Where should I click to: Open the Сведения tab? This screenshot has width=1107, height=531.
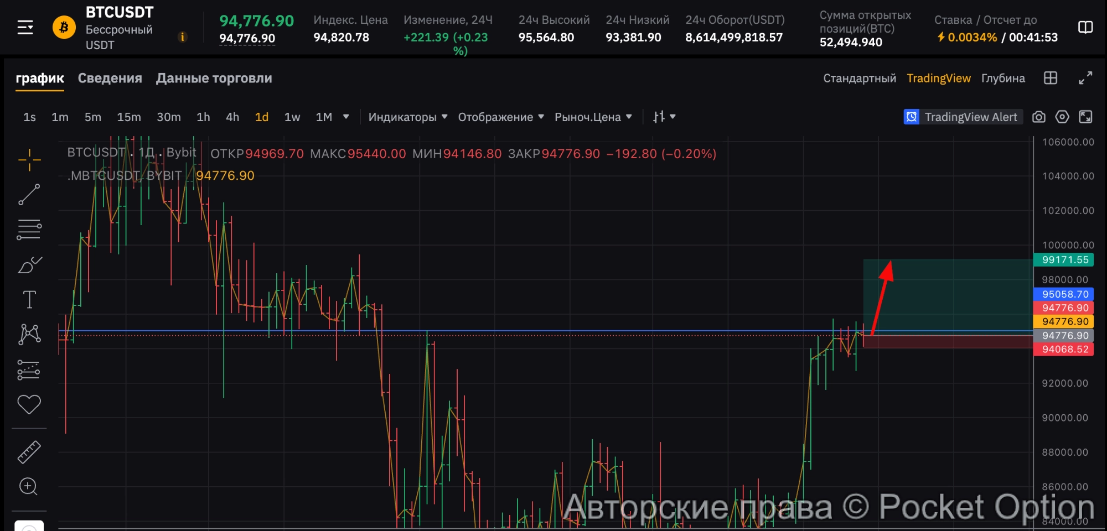click(x=110, y=79)
